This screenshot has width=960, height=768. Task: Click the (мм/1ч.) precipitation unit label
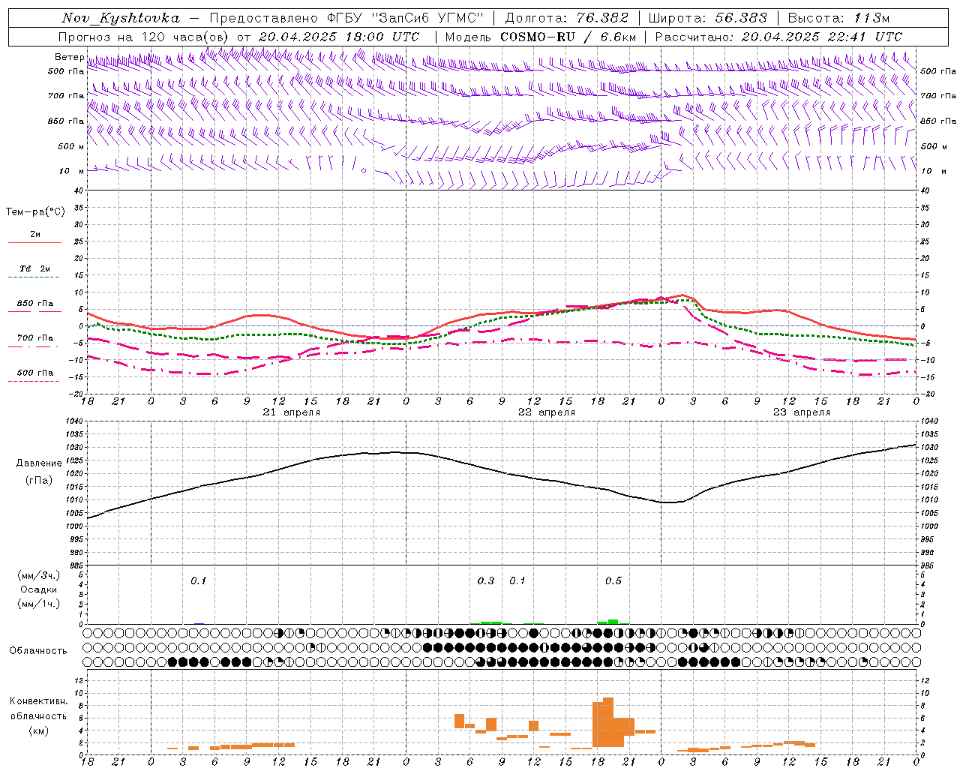click(39, 604)
